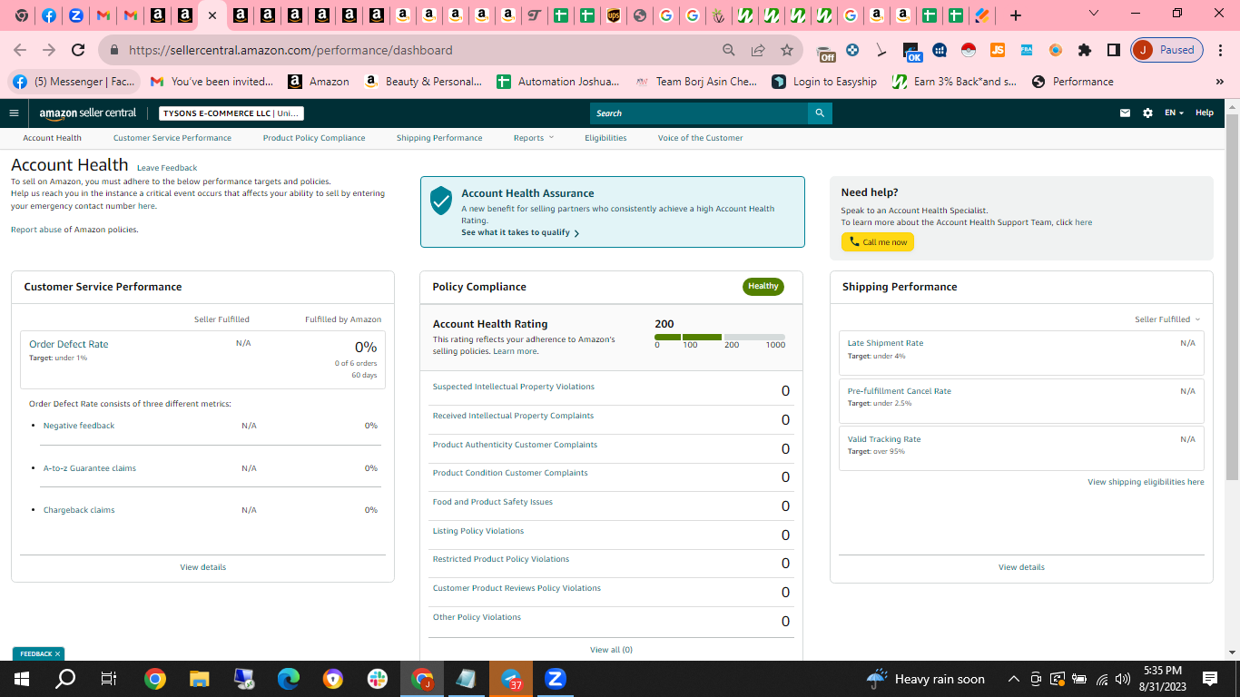
Task: Click the orange JS extension icon
Action: click(998, 50)
